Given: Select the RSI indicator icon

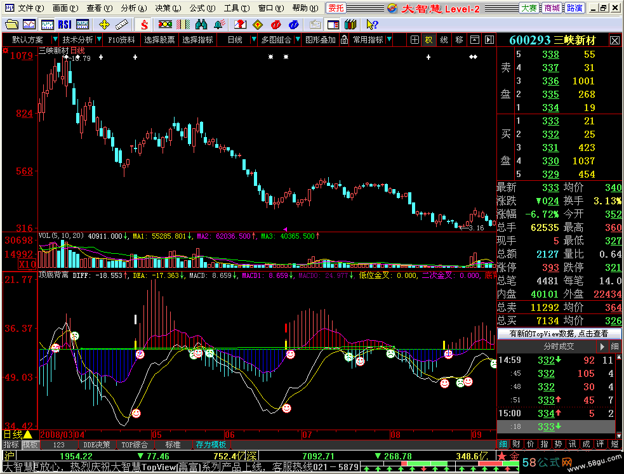Looking at the screenshot, I should pos(65,25).
